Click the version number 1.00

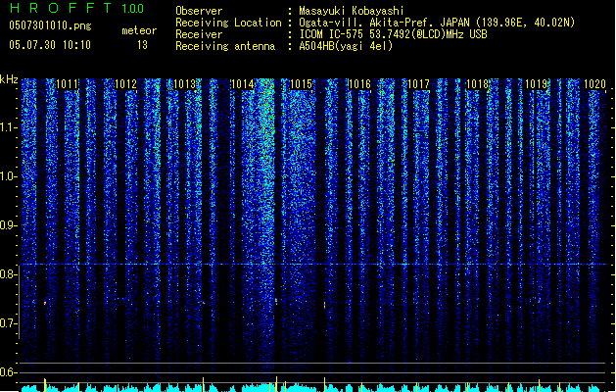click(x=133, y=8)
